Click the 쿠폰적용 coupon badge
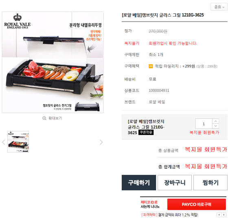The width and height of the screenshot is (228, 220). pyautogui.click(x=146, y=132)
